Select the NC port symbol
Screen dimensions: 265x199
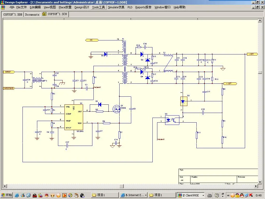tap(92, 40)
